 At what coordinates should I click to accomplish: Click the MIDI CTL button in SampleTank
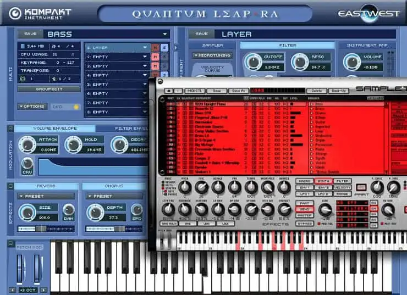[x=195, y=91]
